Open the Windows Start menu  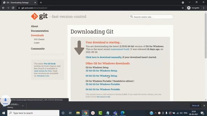[4, 113]
